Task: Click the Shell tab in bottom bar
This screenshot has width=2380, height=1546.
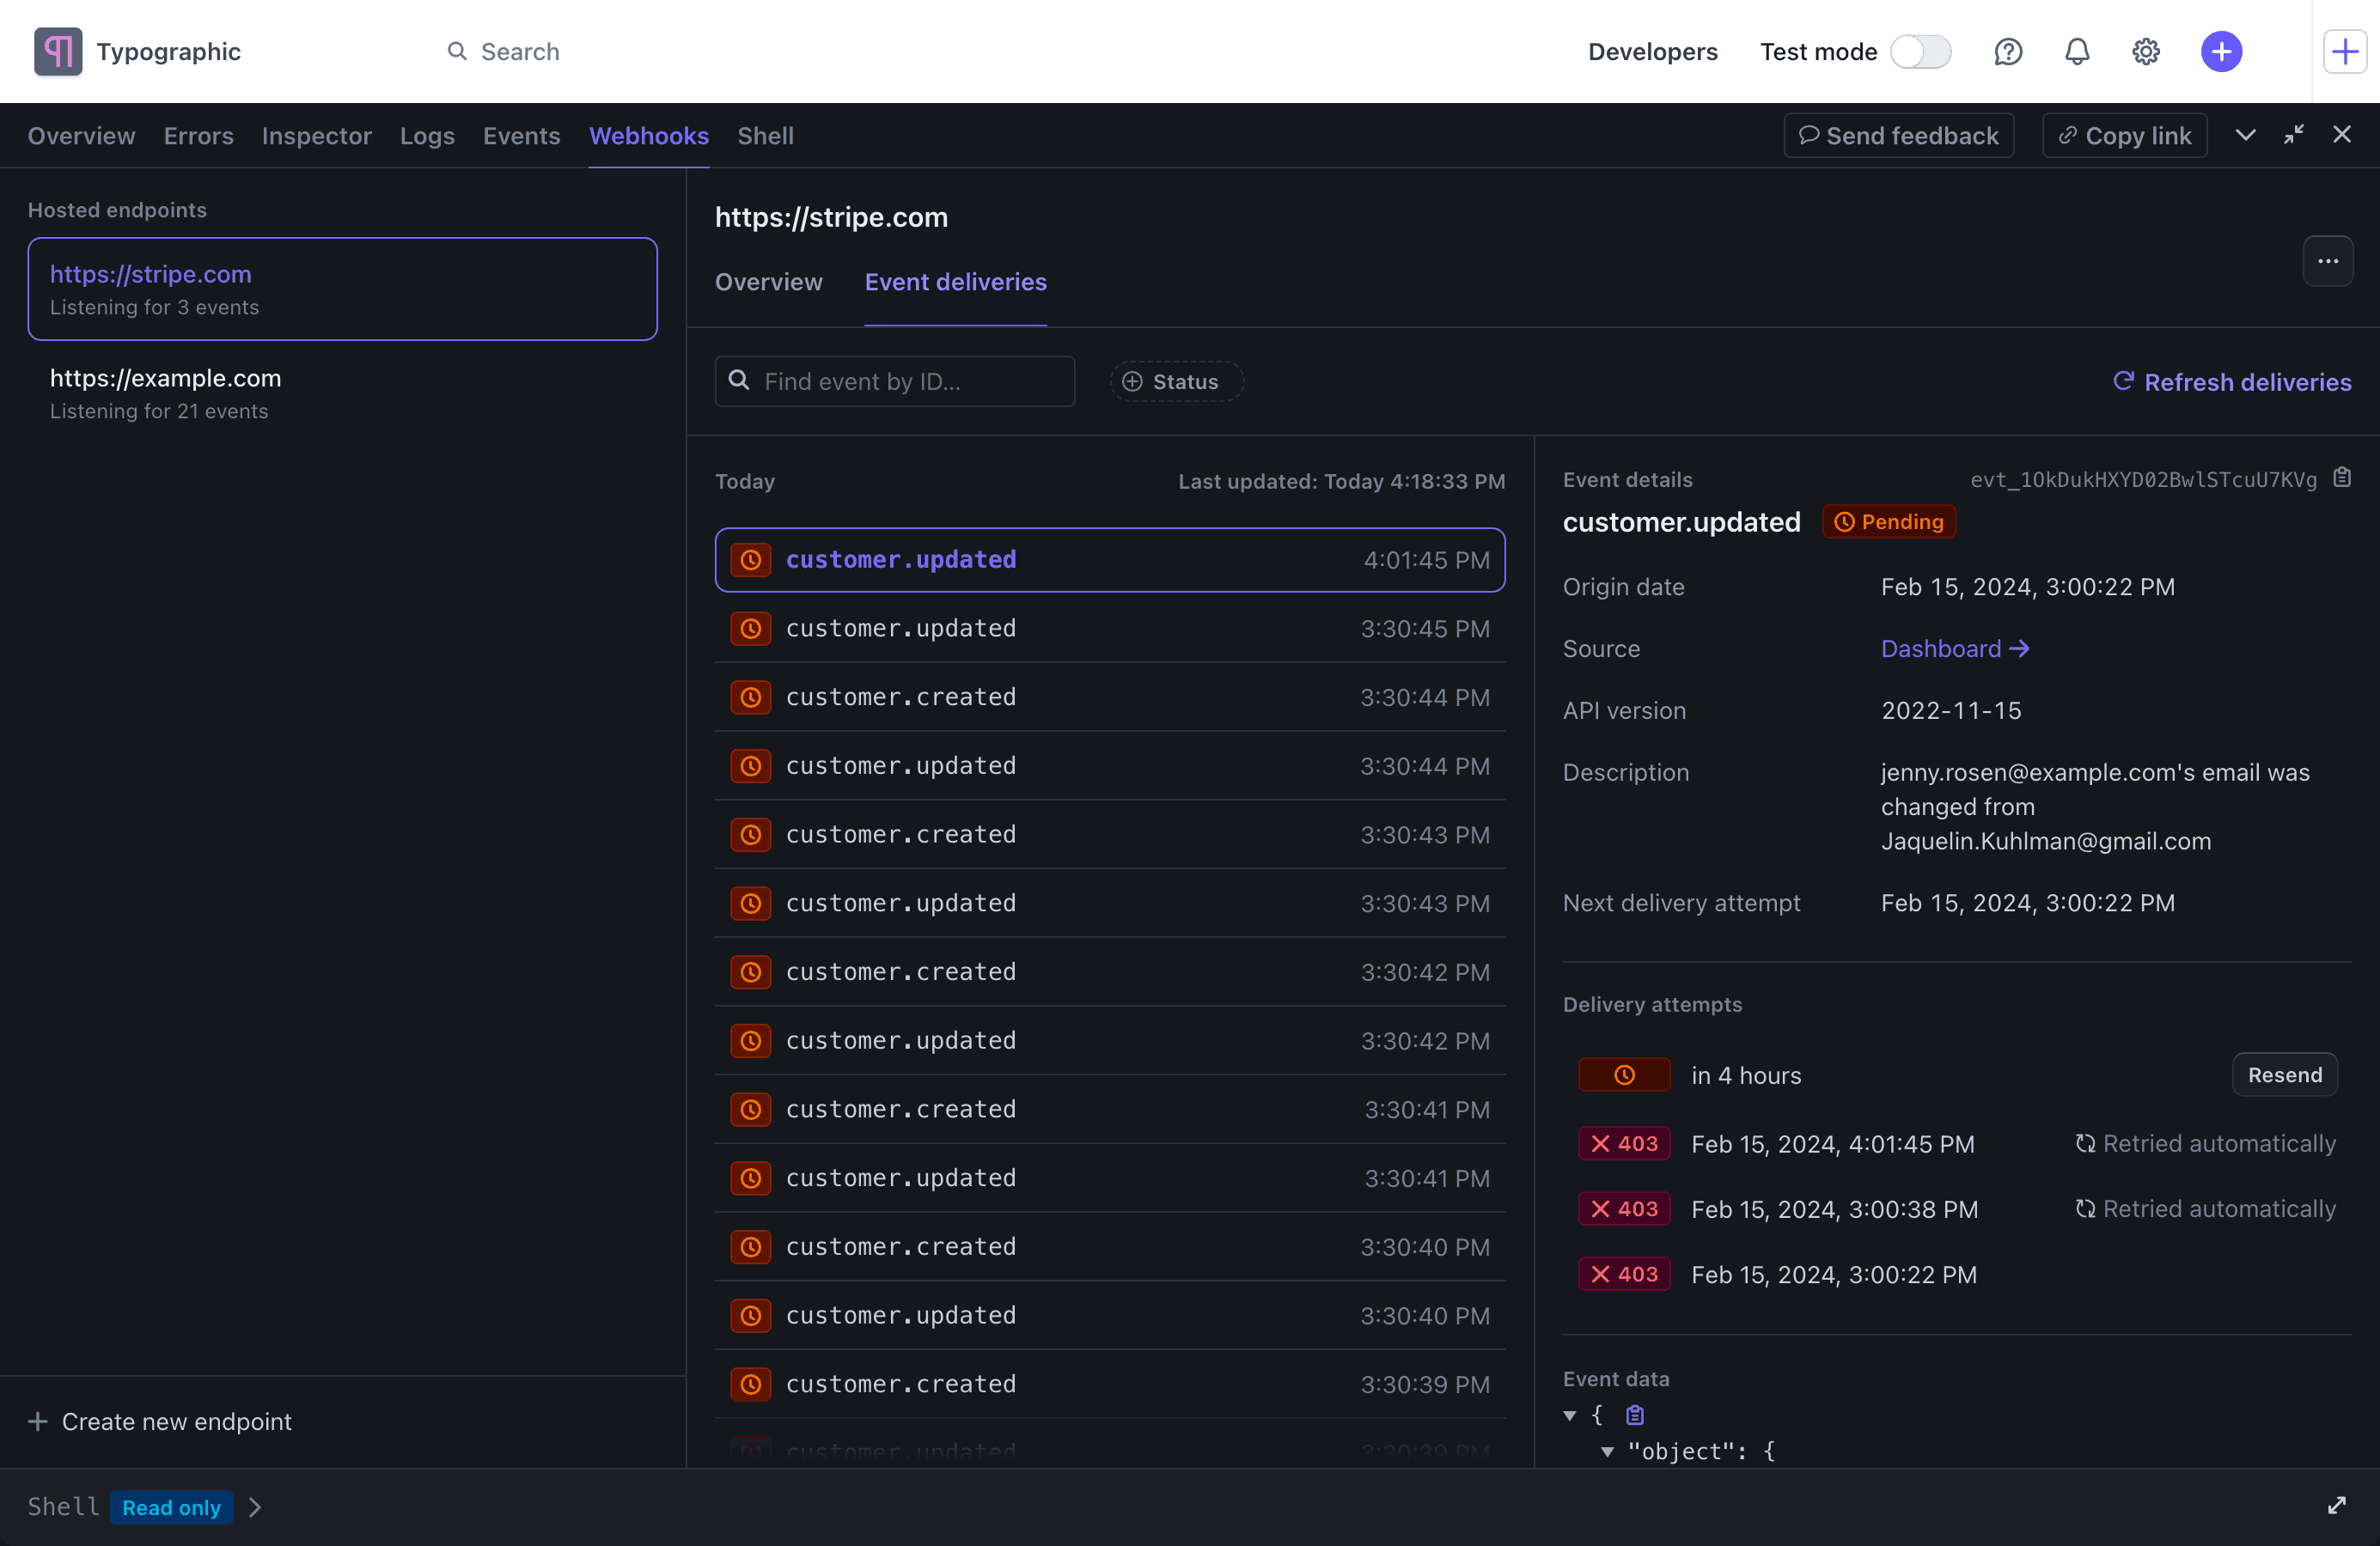Action: pos(63,1506)
